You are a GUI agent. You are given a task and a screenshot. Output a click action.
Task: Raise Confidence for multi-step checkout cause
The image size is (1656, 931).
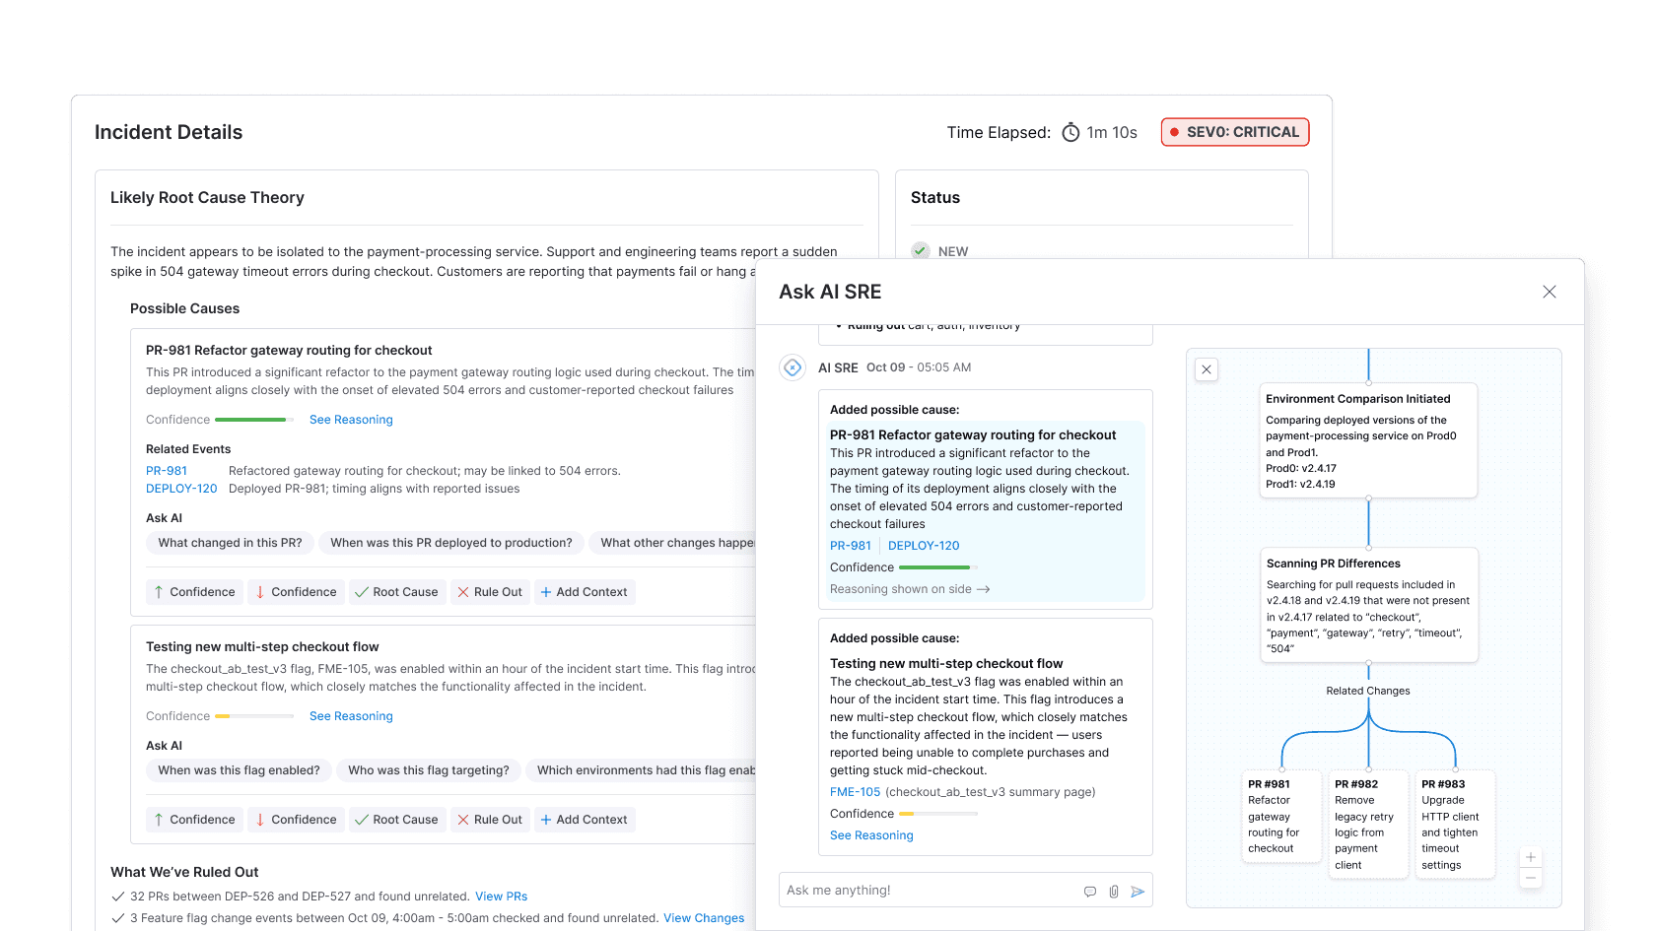pos(194,820)
